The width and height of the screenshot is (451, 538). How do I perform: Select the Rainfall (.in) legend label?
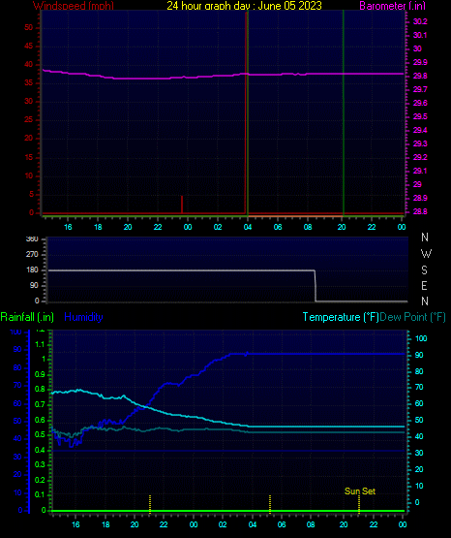[27, 317]
